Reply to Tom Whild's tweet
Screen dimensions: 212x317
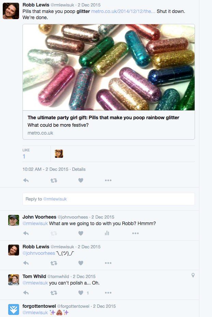26,293
